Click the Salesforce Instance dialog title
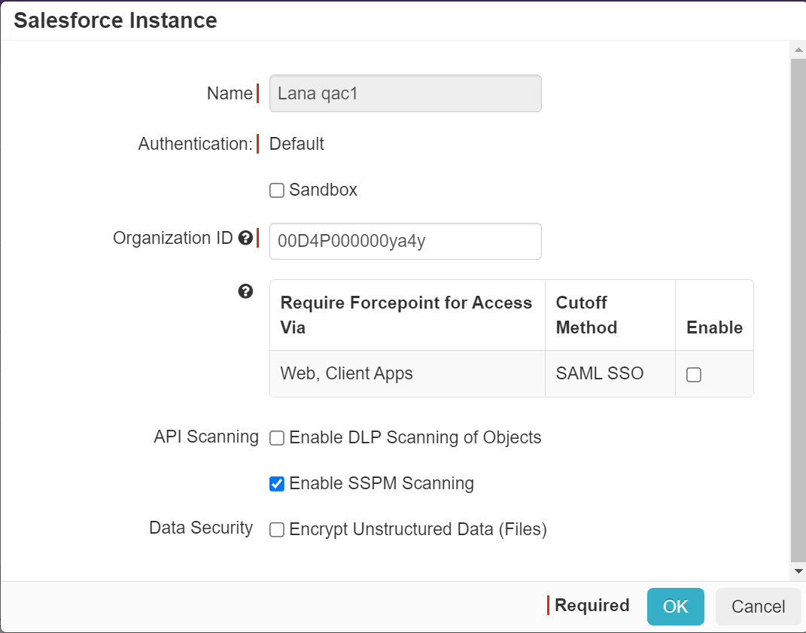The width and height of the screenshot is (806, 633). click(x=114, y=20)
